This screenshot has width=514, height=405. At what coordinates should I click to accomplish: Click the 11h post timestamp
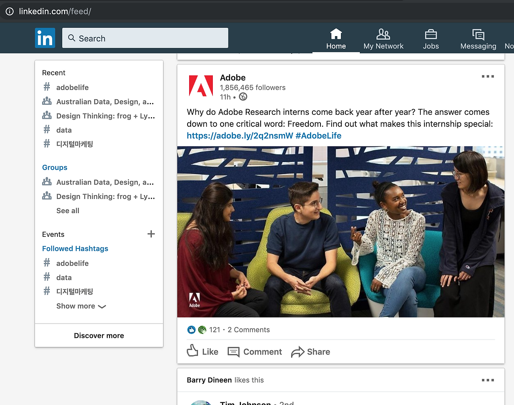[x=225, y=97]
